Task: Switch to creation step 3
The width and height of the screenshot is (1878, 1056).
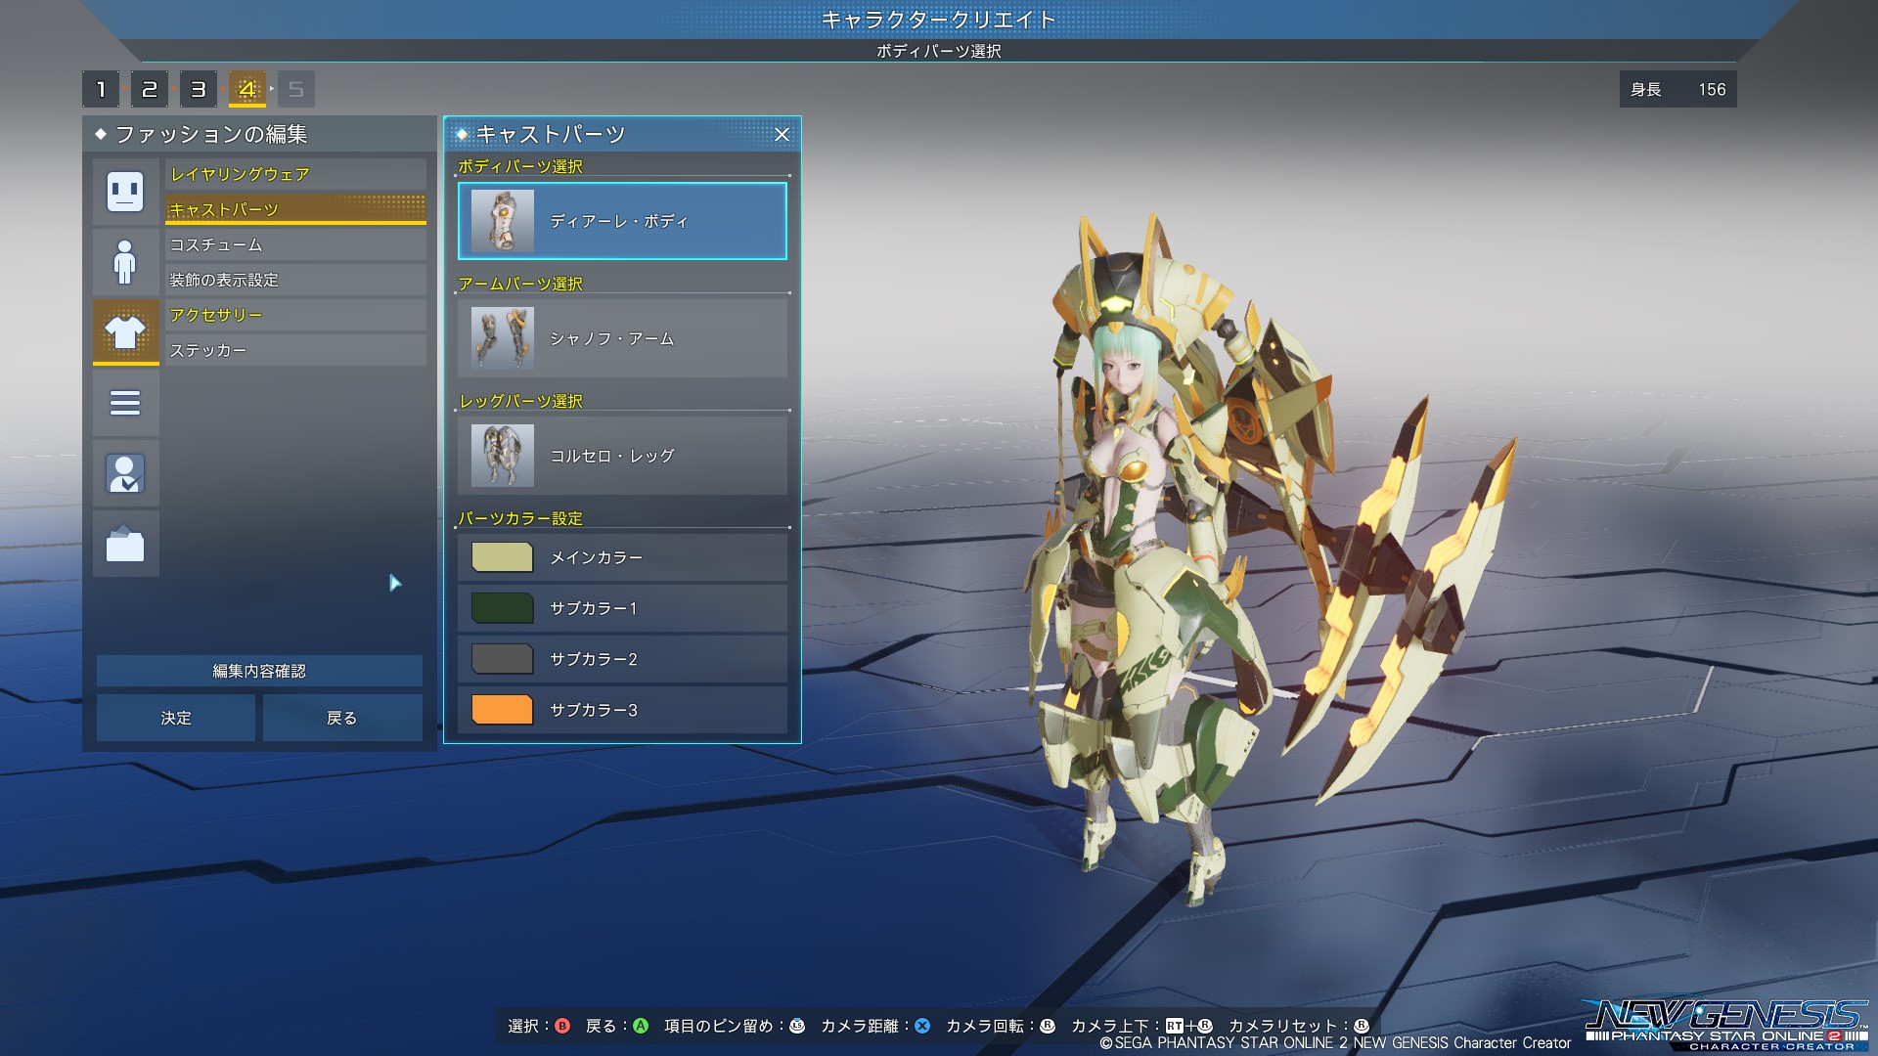Action: click(x=199, y=90)
